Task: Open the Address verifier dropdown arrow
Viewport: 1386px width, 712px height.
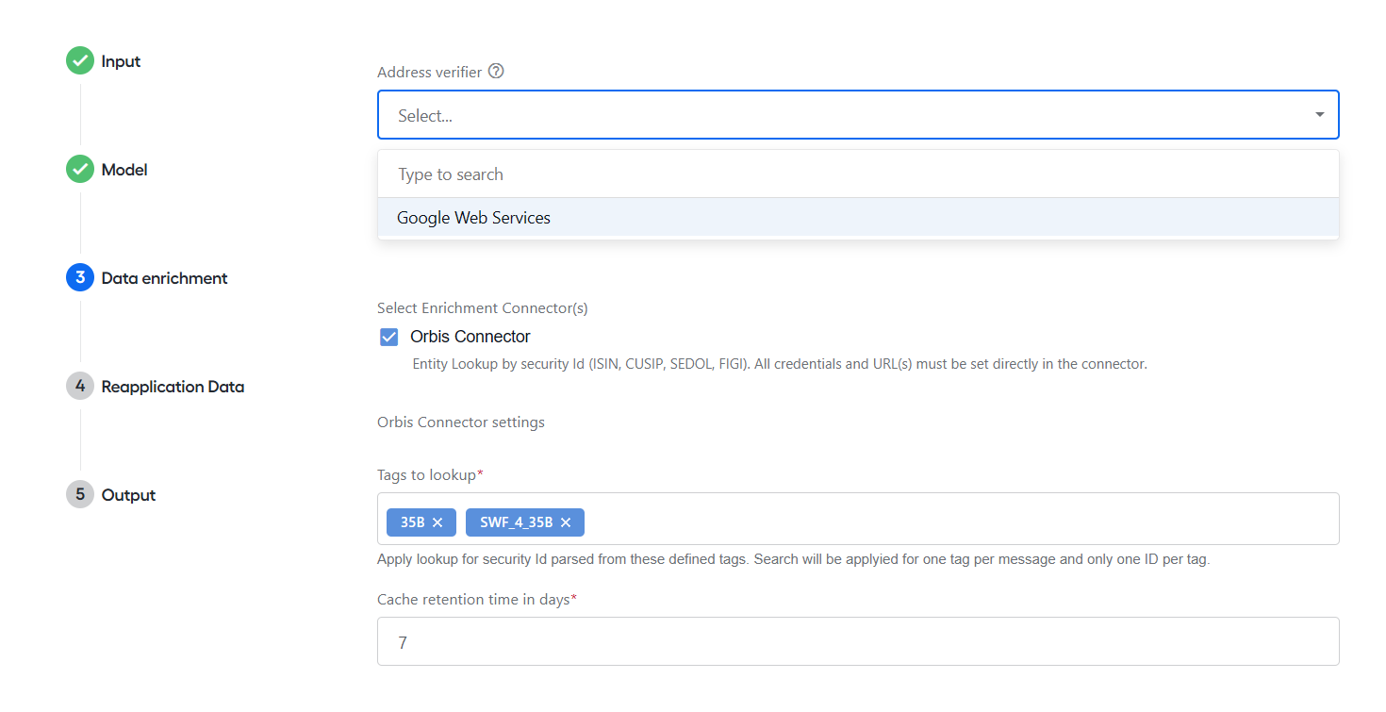Action: point(1319,115)
